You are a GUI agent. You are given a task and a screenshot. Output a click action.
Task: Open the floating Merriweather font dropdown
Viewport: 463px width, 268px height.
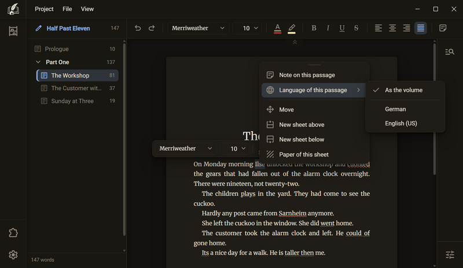click(186, 148)
